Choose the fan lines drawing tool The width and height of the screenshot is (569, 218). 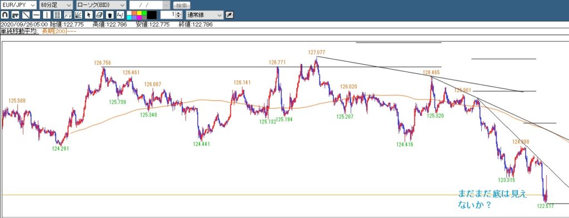click(78, 15)
